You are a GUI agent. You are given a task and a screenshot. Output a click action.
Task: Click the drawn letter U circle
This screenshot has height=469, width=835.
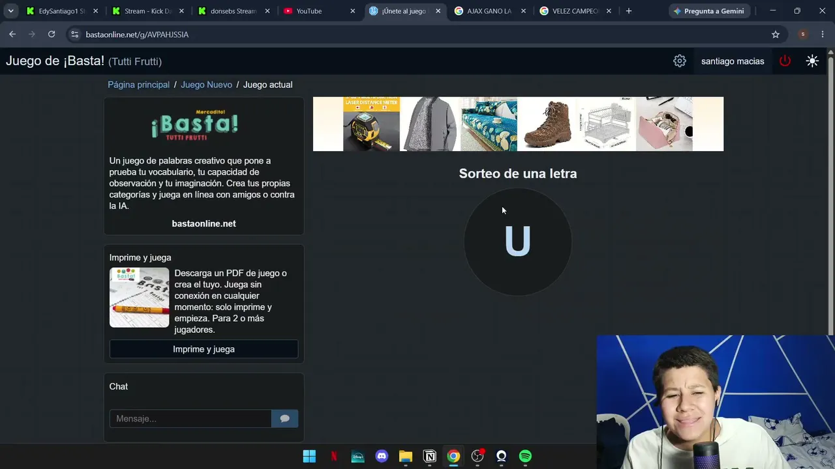point(518,242)
